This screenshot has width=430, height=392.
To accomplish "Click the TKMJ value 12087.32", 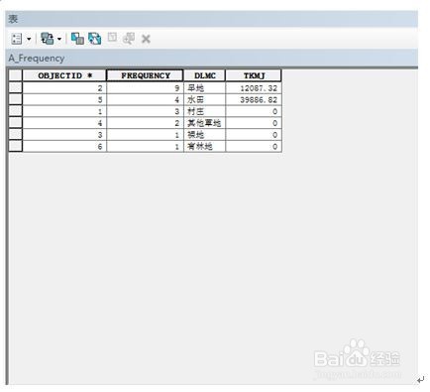I will click(254, 88).
